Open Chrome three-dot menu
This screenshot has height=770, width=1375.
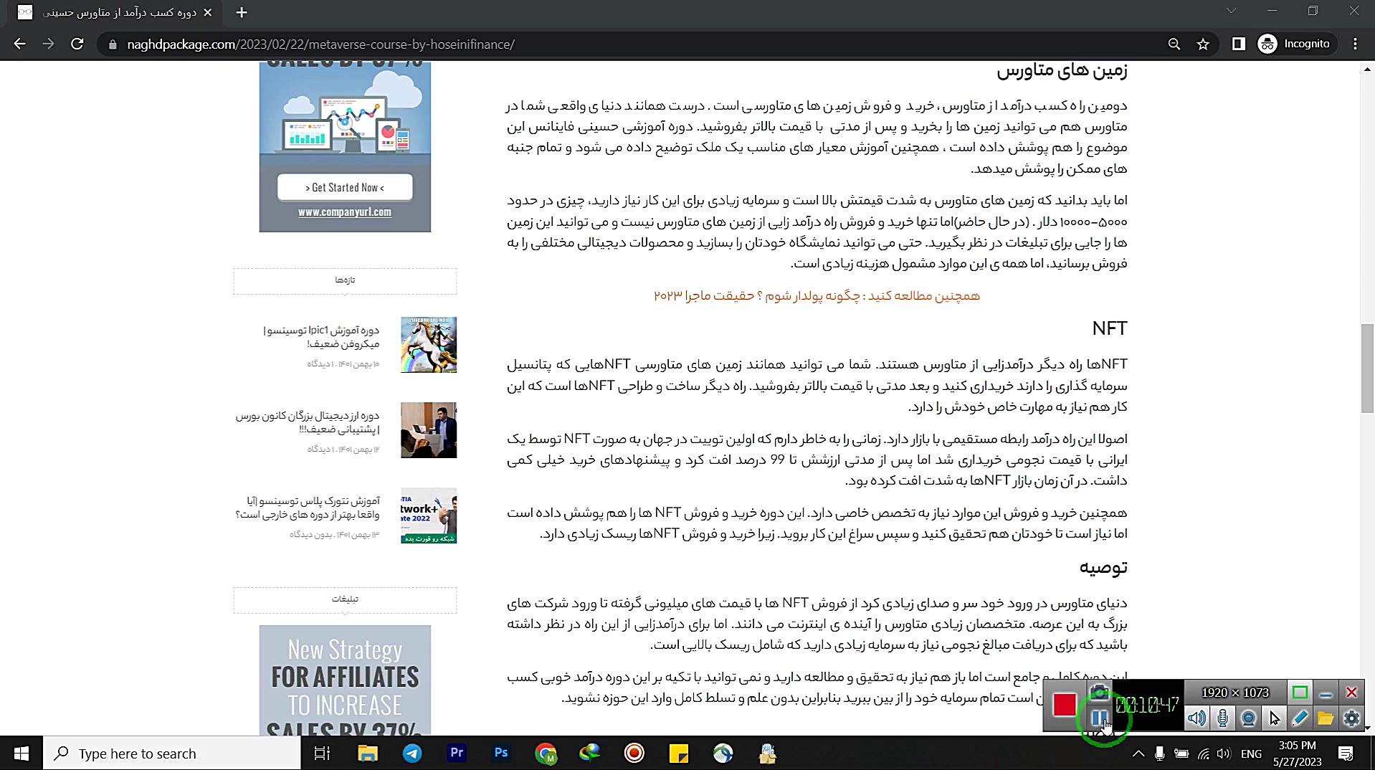[1355, 44]
